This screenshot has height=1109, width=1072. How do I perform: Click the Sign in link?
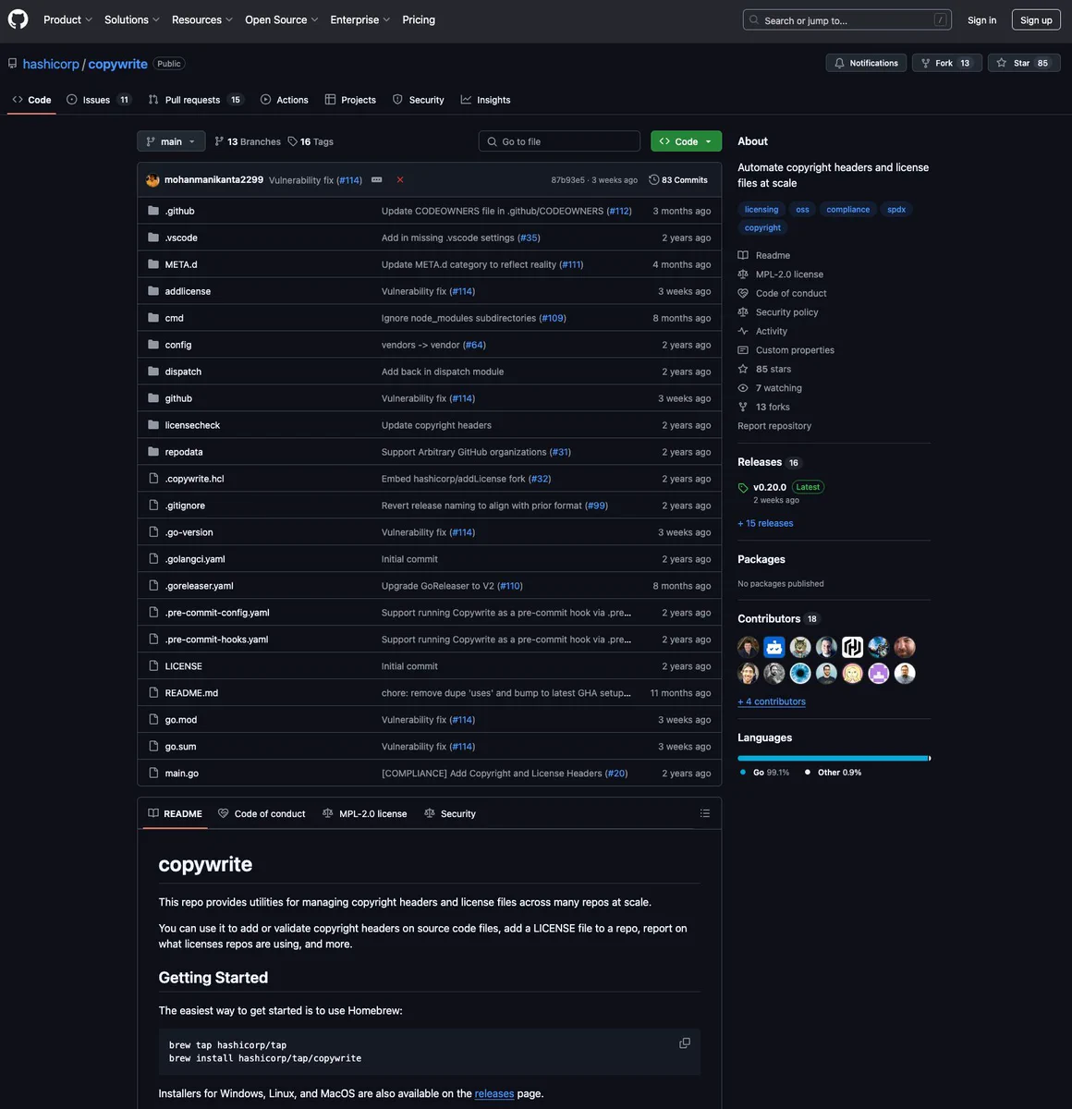981,19
